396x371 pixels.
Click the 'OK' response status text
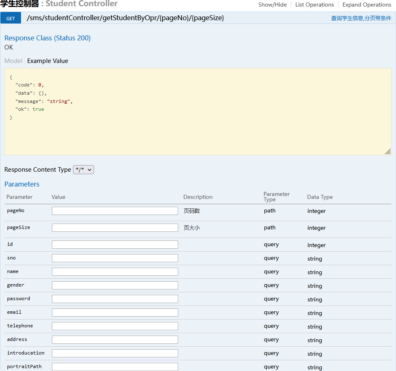pyautogui.click(x=9, y=47)
